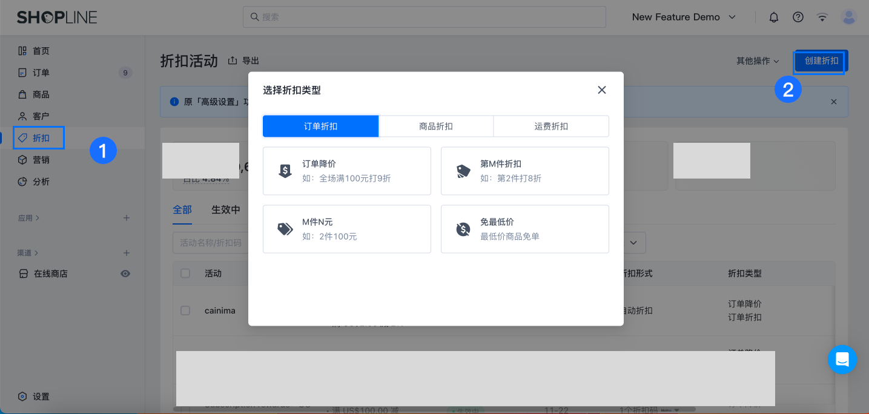Screen dimensions: 869x414
Task: Click the 客户 customers icon
Action: [x=22, y=116]
